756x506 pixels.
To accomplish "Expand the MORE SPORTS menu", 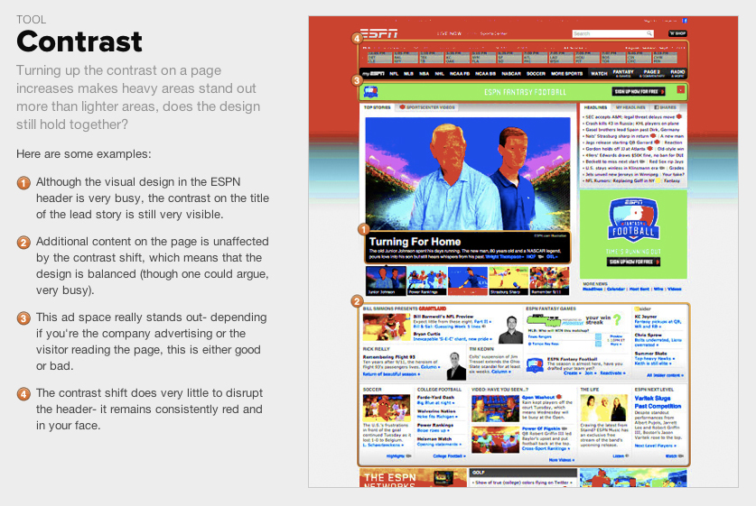I will [x=567, y=74].
